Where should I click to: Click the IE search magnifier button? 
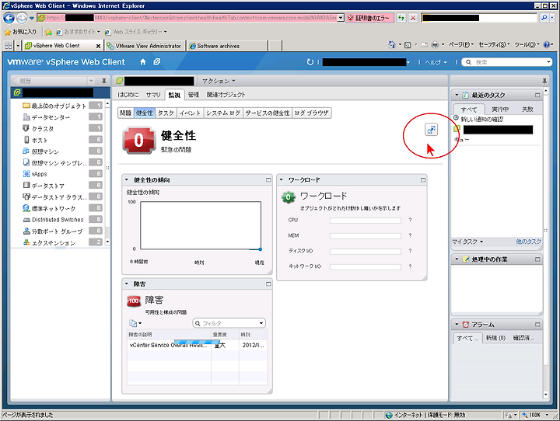(x=544, y=18)
